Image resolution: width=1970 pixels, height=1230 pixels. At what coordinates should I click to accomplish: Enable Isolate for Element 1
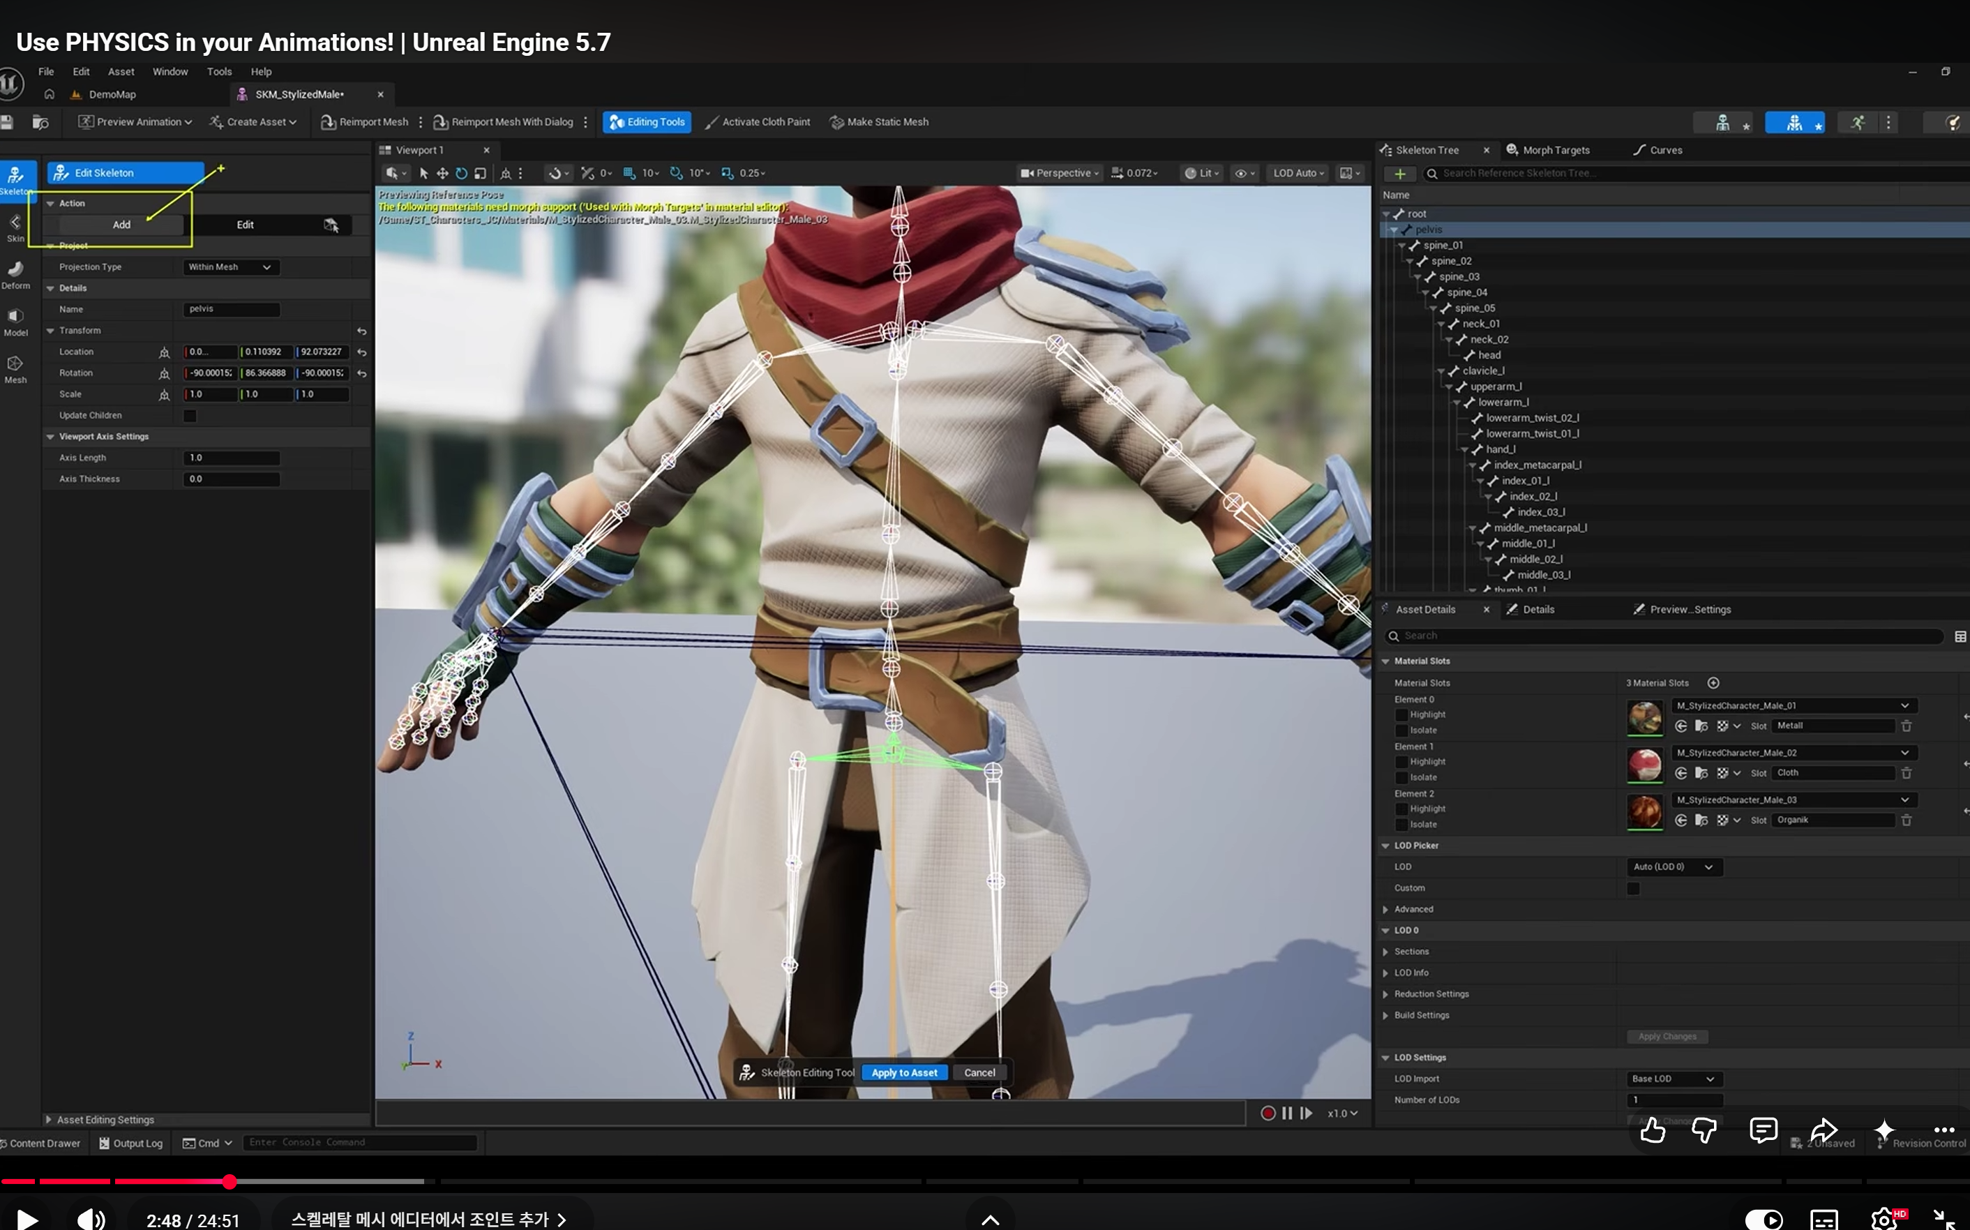(1401, 778)
